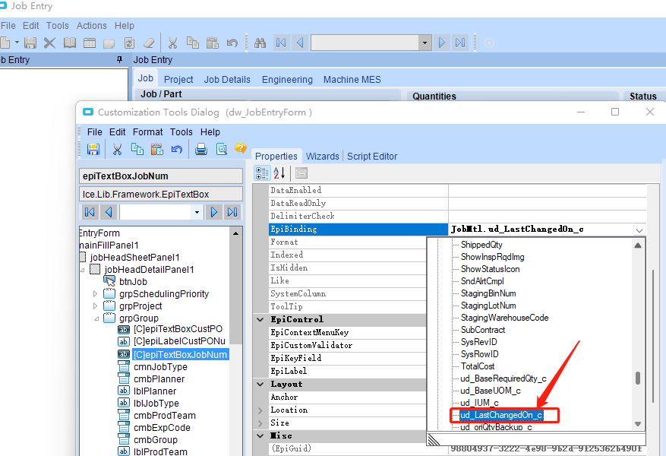Select ud_LastChangedOn_c in binding list

coord(501,415)
